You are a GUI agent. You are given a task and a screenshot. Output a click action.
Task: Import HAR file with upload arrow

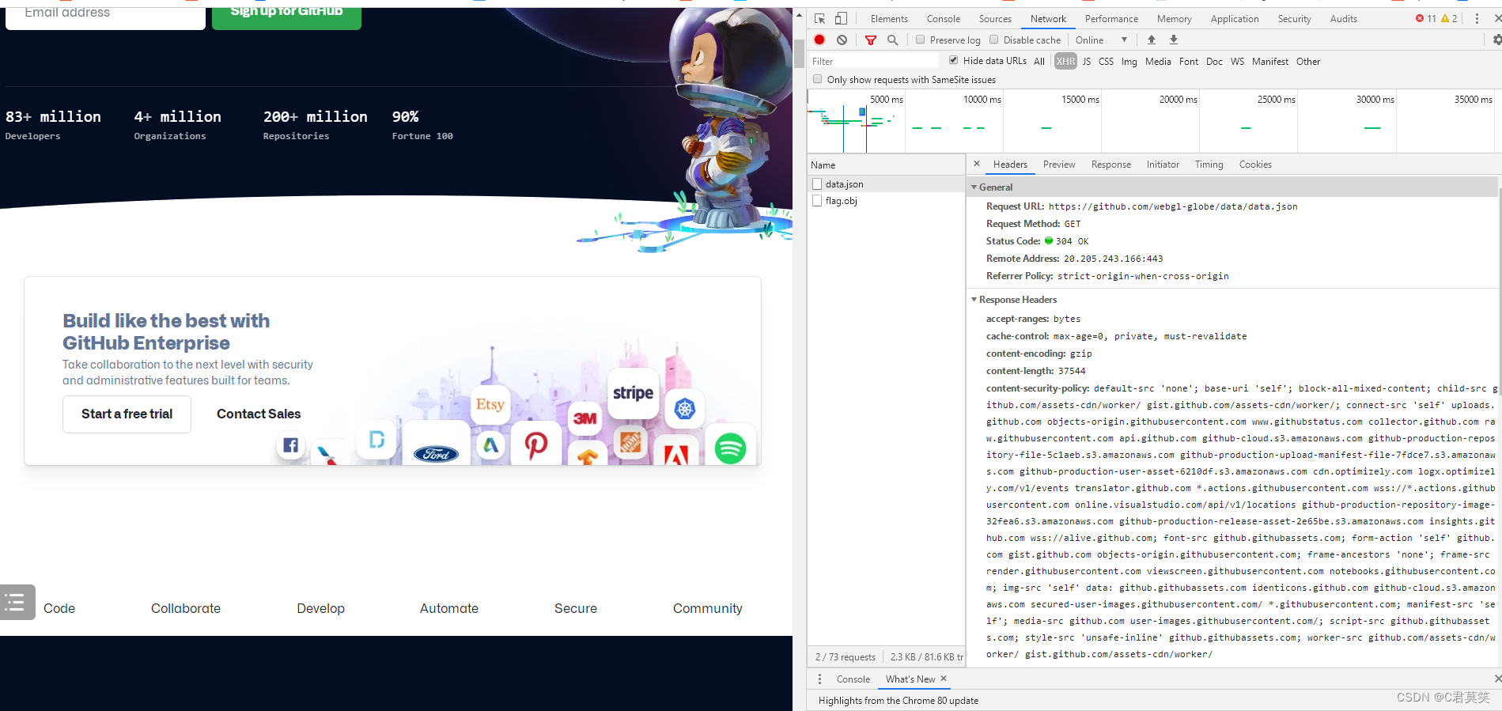tap(1152, 40)
